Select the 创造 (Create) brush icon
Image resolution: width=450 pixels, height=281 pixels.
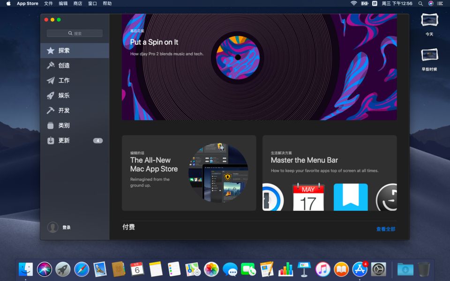51,66
